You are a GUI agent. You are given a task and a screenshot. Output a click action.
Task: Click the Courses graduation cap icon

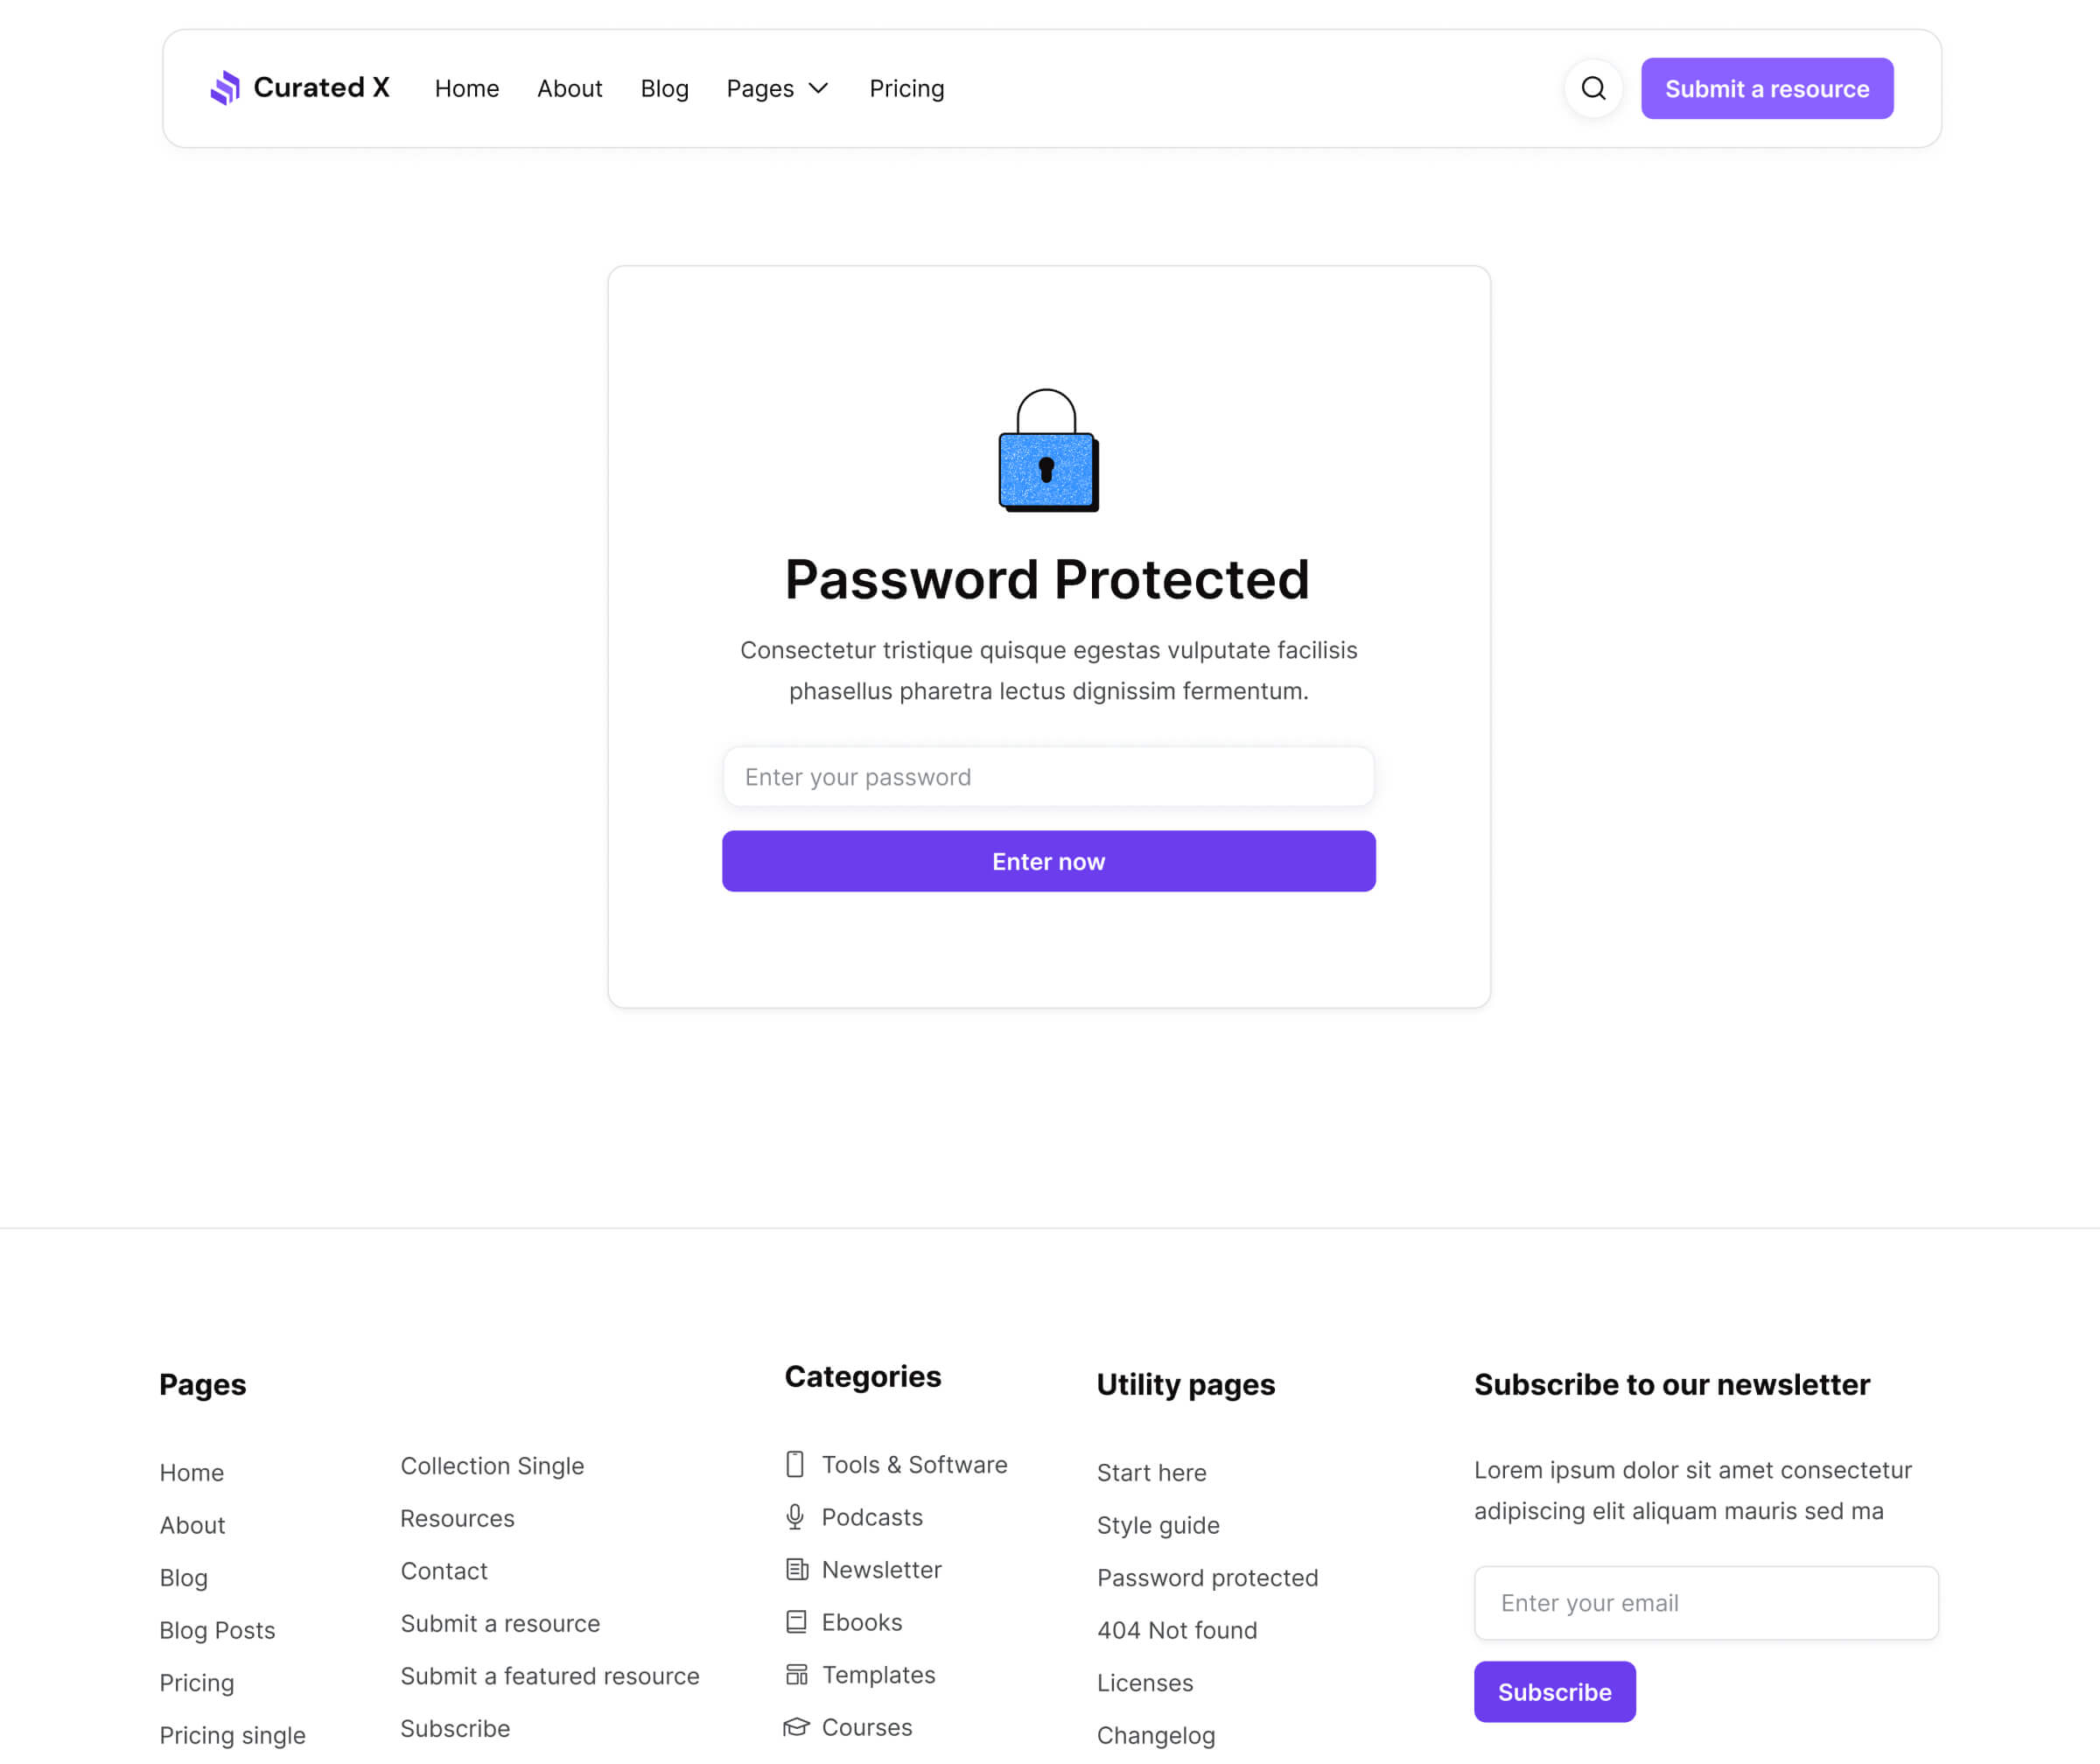(x=795, y=1727)
